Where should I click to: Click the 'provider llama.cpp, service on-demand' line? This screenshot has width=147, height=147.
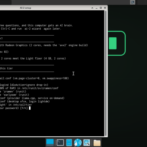[32, 98]
